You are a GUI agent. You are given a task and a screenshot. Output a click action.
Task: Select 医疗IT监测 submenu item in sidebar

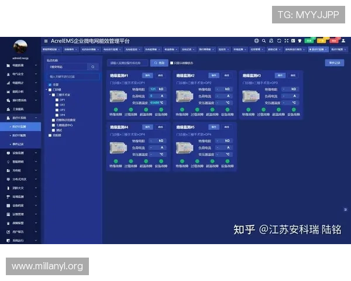[x=20, y=126]
